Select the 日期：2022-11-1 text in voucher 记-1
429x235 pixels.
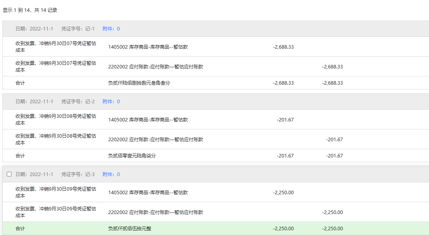[34, 29]
